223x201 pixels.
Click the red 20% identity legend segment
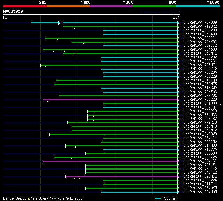[x=25, y=6]
